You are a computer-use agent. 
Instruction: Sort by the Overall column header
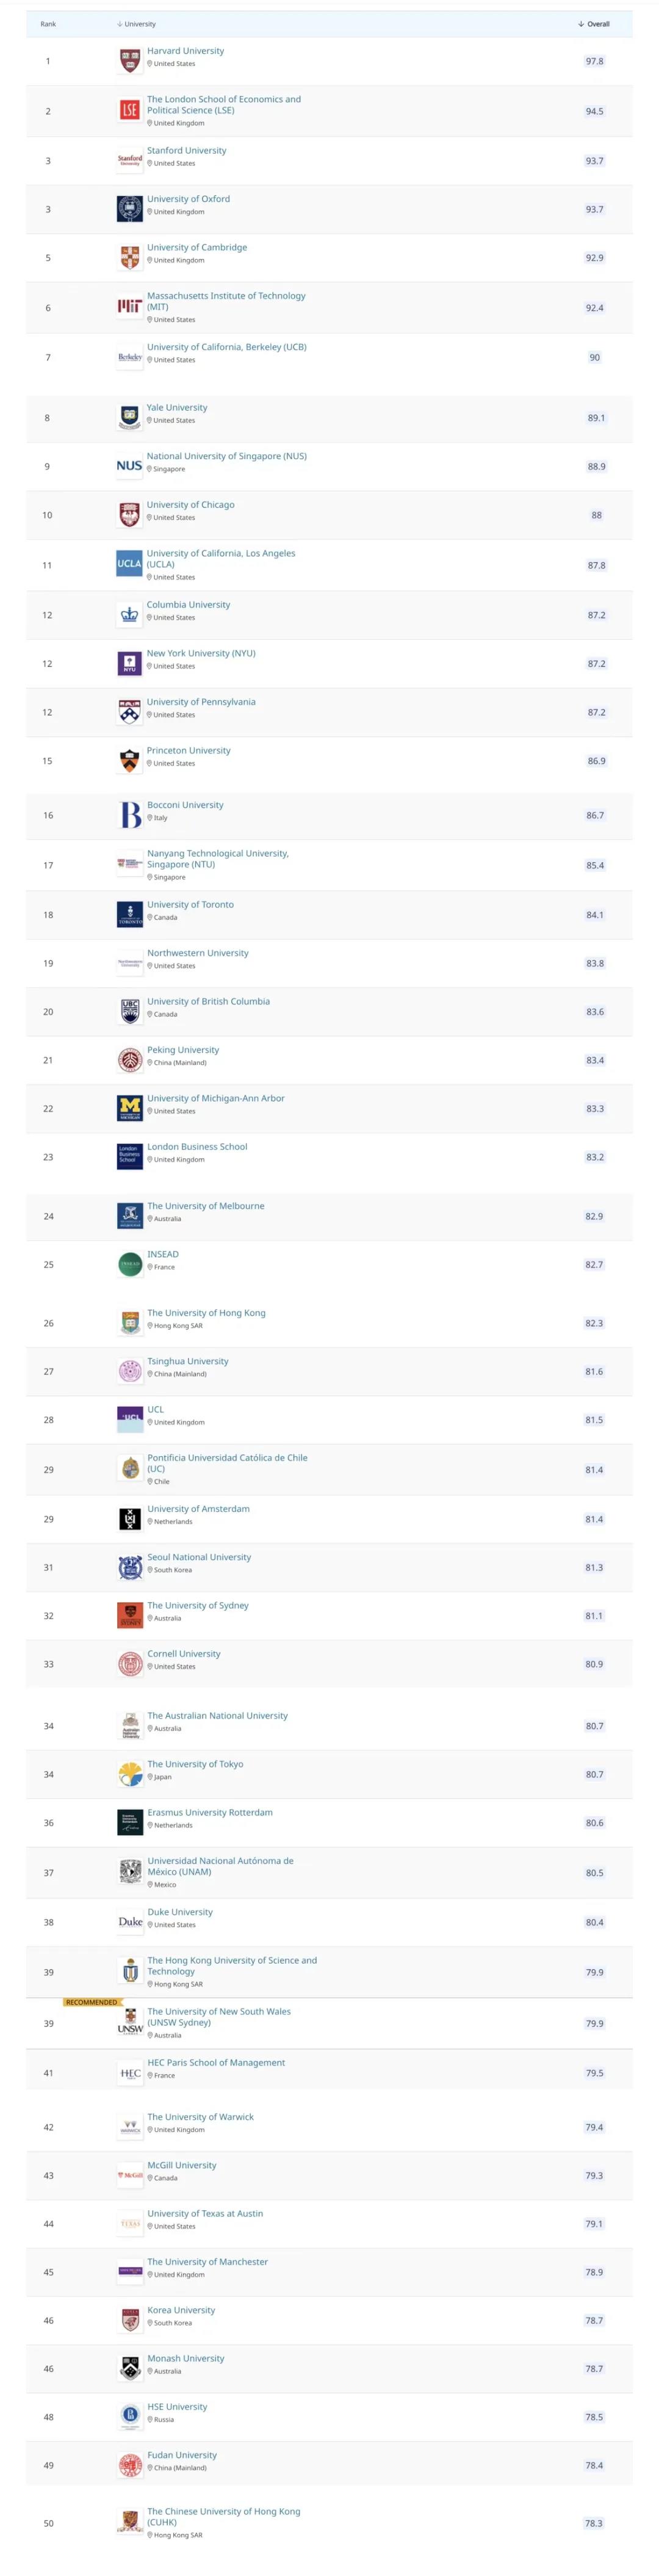click(x=594, y=24)
